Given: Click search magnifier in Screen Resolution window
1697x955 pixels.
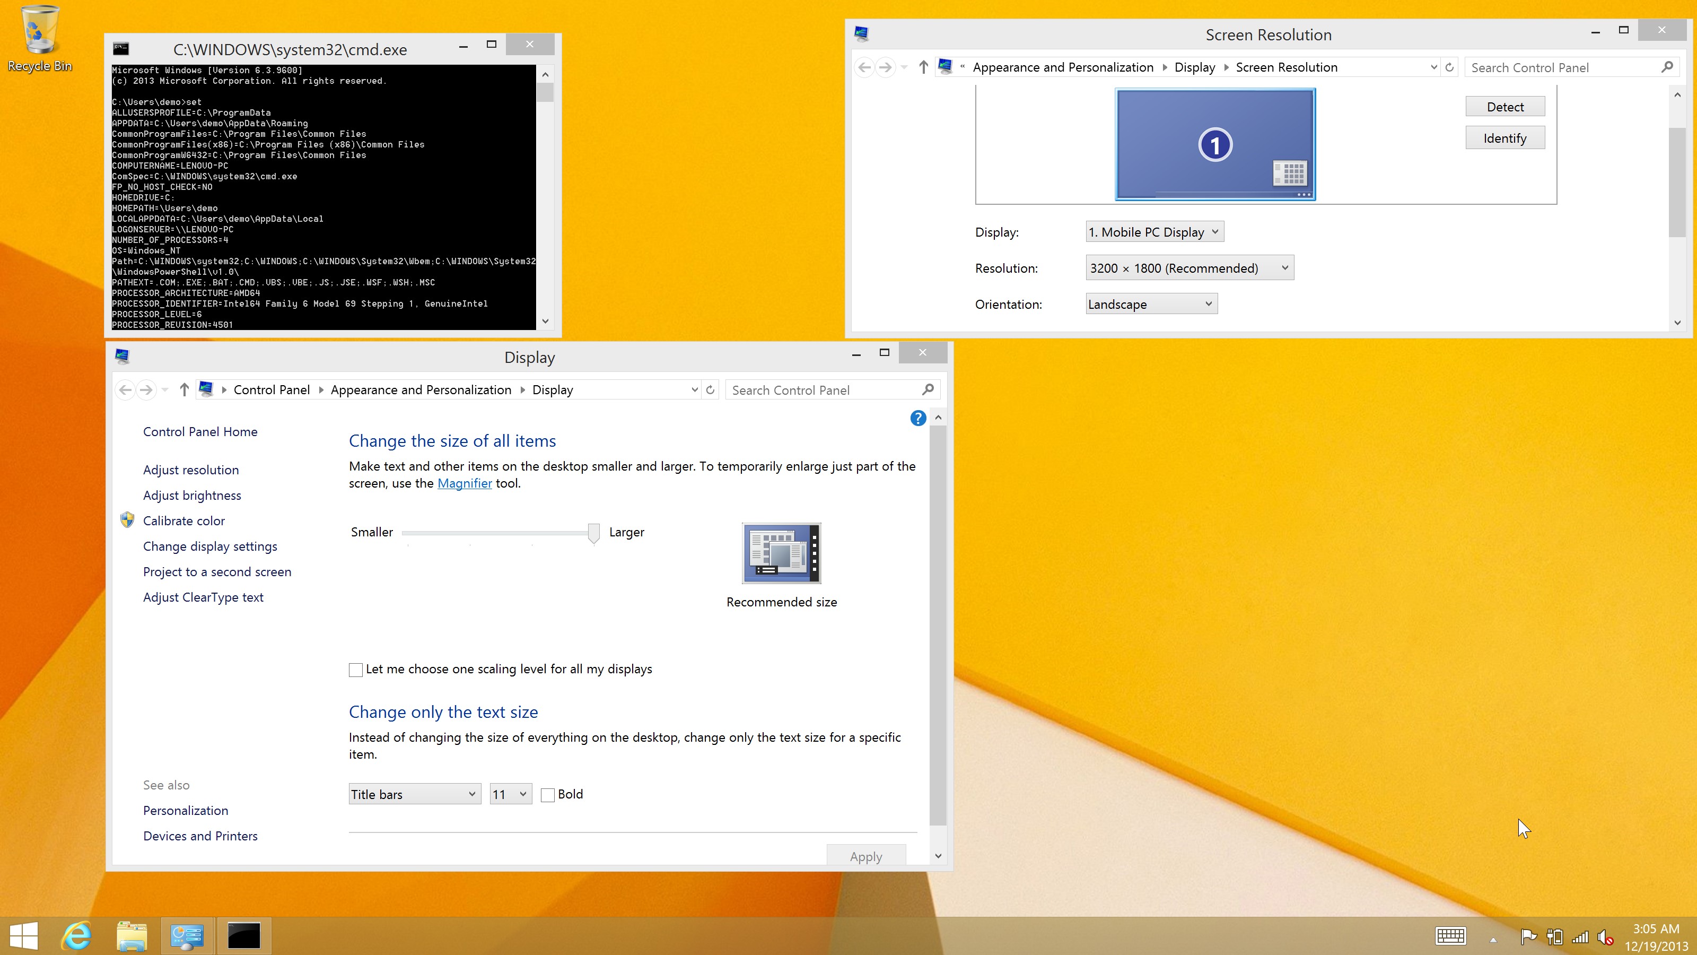Looking at the screenshot, I should 1667,67.
